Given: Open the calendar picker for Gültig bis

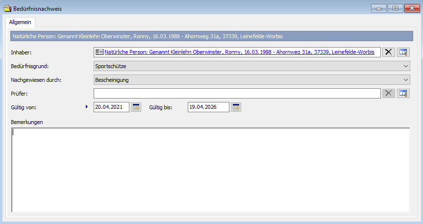Looking at the screenshot, I should pyautogui.click(x=236, y=107).
